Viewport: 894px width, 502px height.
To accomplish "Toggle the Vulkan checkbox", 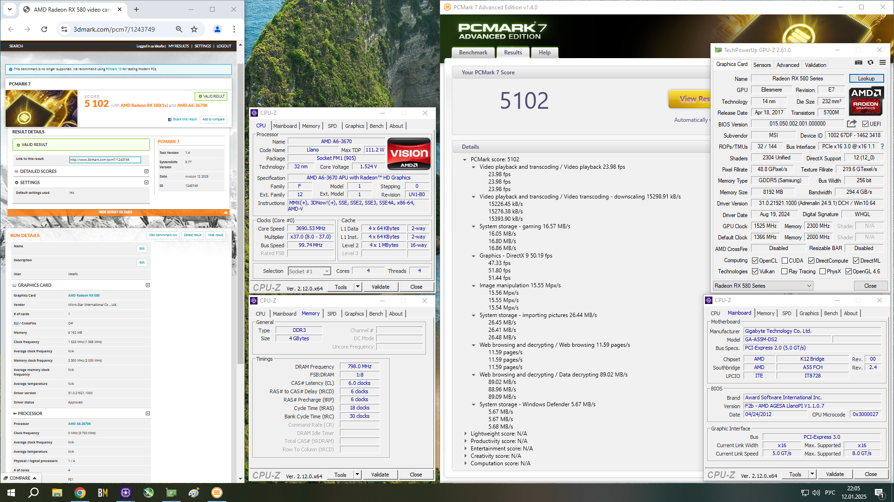I will (755, 271).
